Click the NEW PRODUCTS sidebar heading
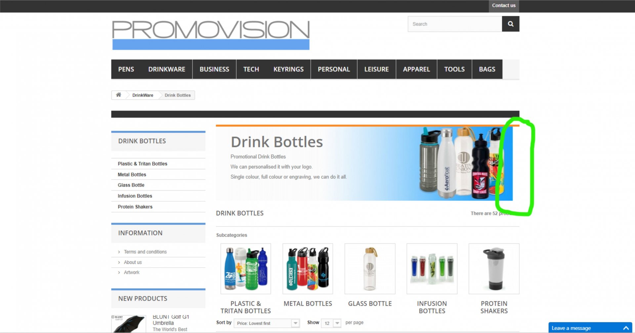The height and width of the screenshot is (333, 635). pyautogui.click(x=143, y=299)
